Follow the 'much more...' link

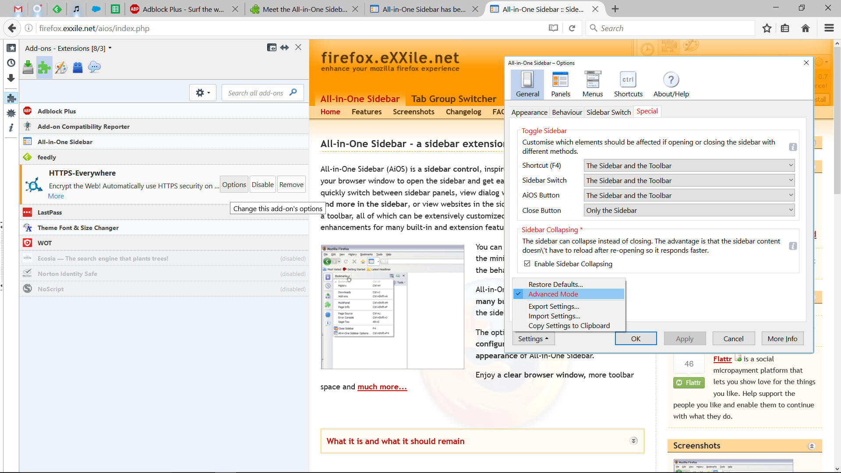pos(382,387)
